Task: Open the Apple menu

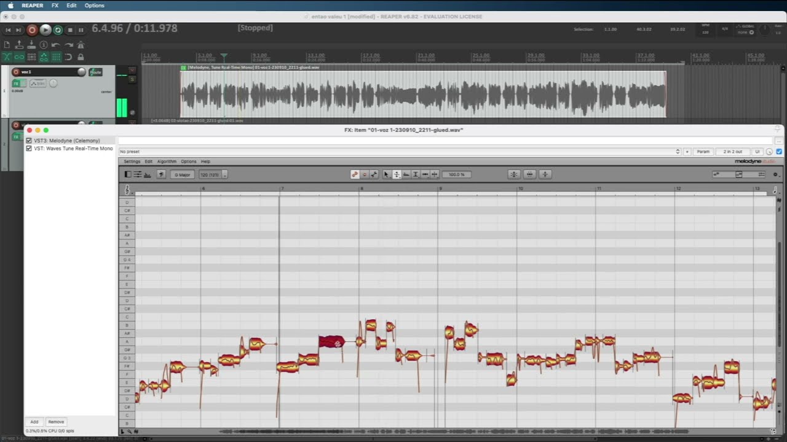Action: (10, 5)
